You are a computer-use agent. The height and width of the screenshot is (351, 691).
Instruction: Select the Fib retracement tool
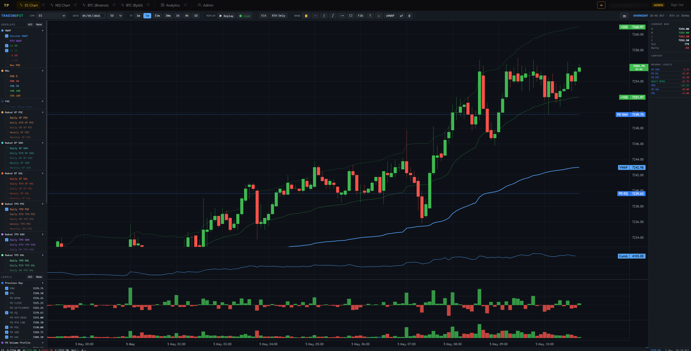360,16
